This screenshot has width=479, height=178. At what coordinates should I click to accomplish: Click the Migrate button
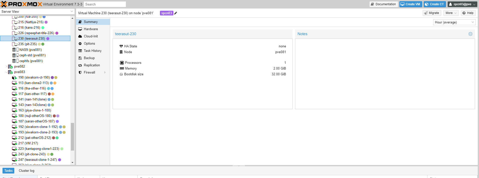click(x=432, y=13)
